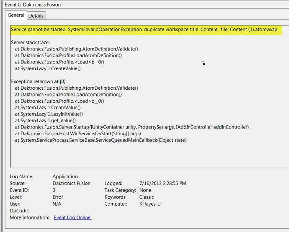
Task: Click the Log Name value 'Application'
Action: pyautogui.click(x=65, y=177)
